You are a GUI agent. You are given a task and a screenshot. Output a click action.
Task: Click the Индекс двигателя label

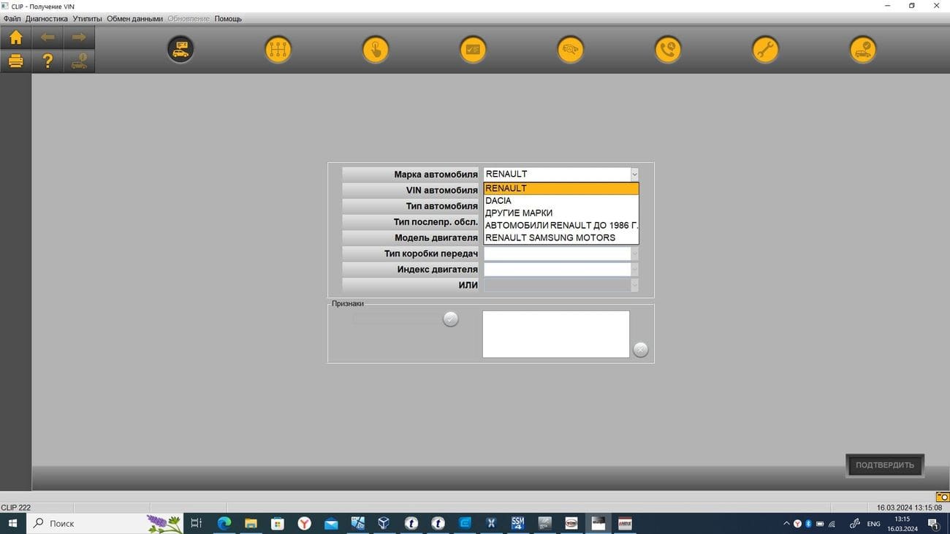tap(411, 270)
